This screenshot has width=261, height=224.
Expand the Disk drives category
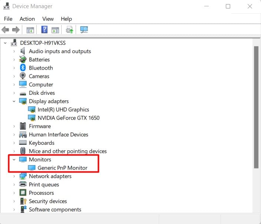(14, 93)
